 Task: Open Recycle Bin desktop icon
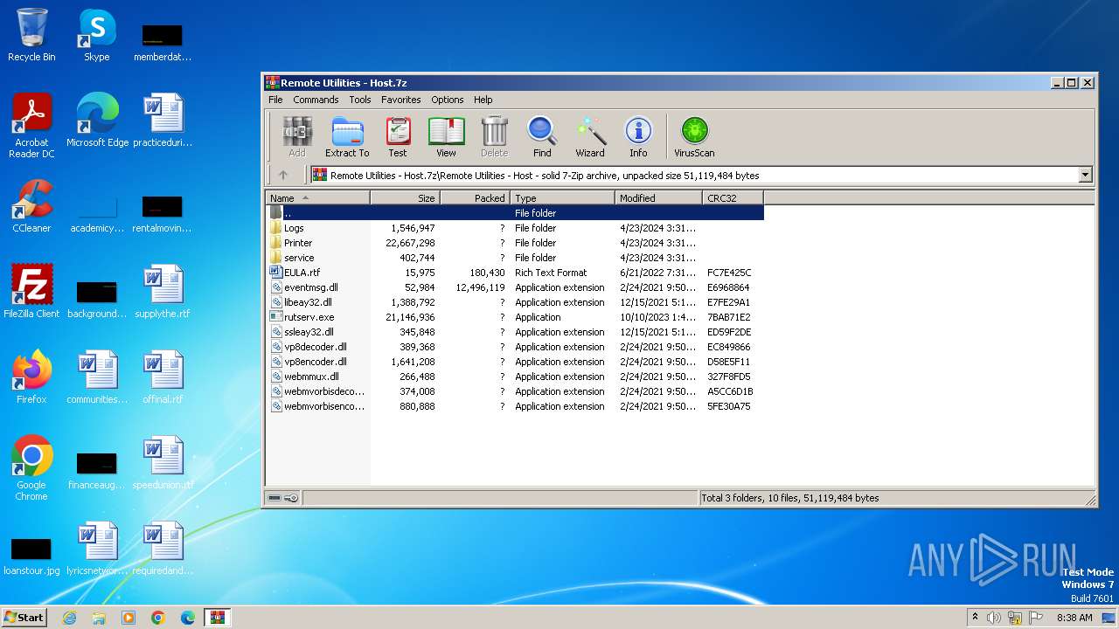coord(31,35)
